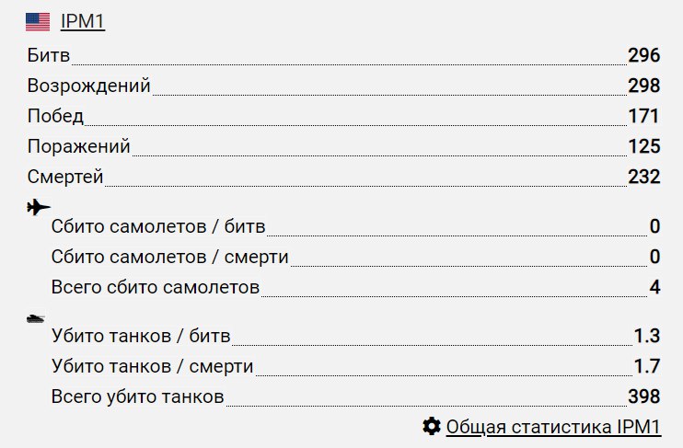Screen dimensions: 683x448
Task: Select the Смертей row label
Action: (x=64, y=178)
